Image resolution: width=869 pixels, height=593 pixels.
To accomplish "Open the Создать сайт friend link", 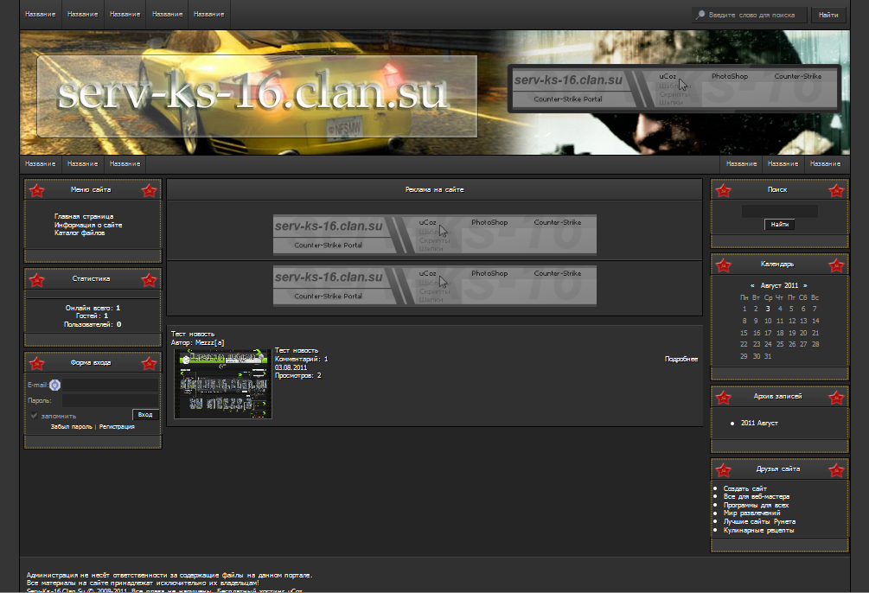I will pos(744,488).
